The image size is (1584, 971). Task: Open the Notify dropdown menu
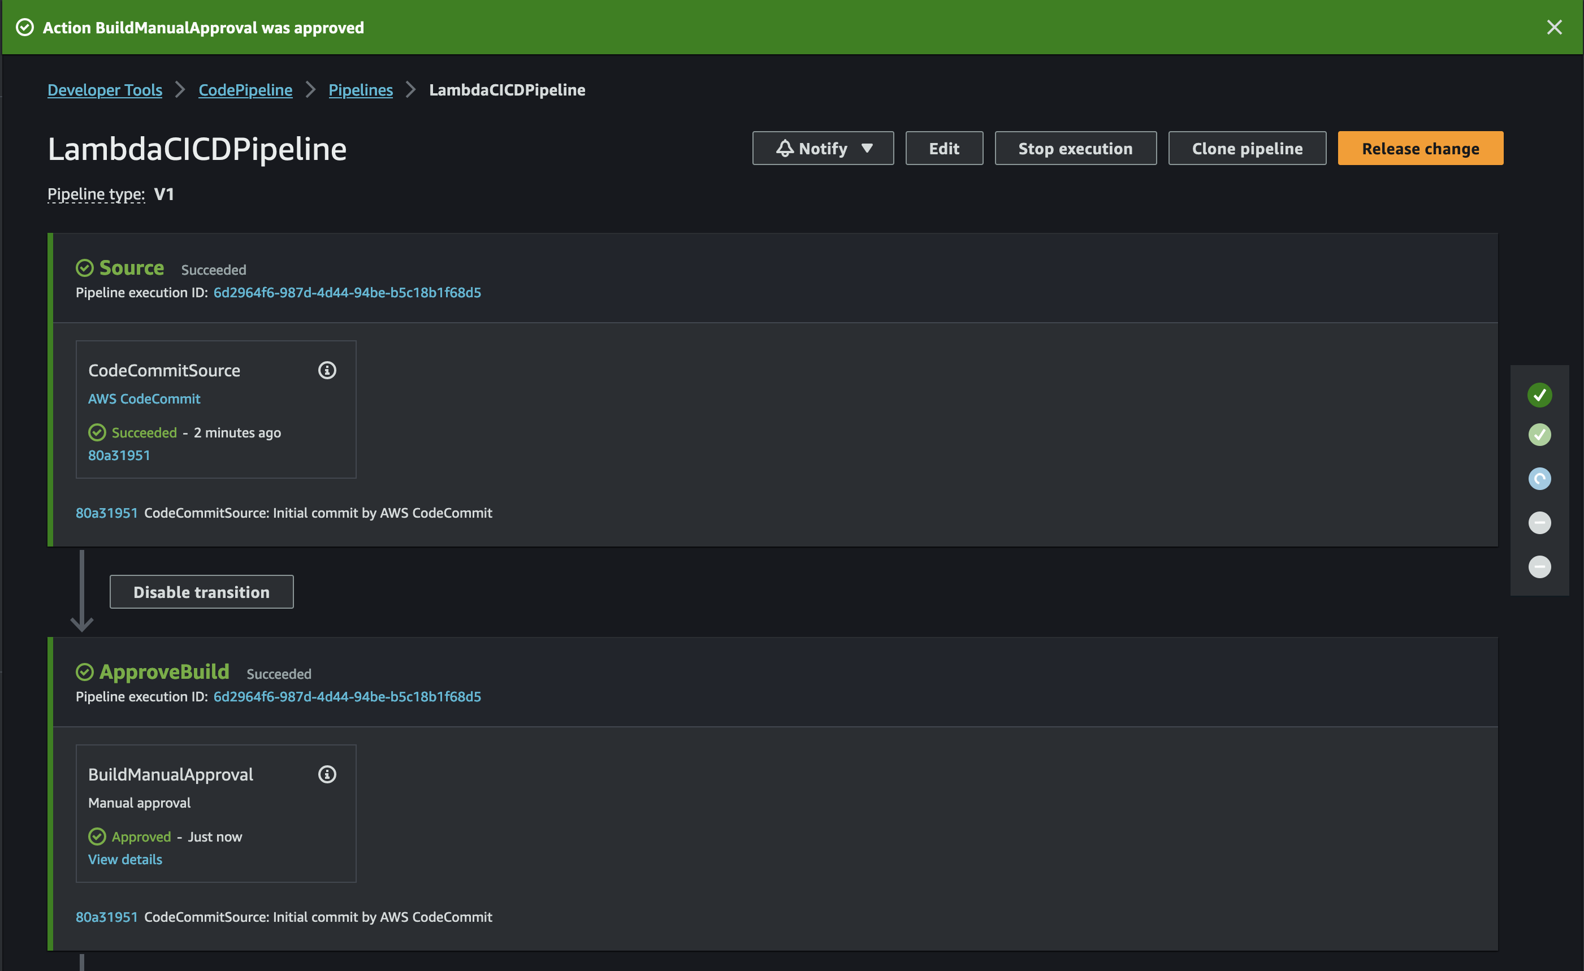[x=823, y=149]
